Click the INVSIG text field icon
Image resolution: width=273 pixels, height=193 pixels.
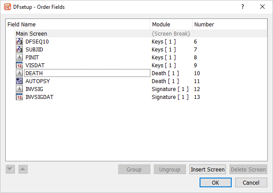[19, 89]
